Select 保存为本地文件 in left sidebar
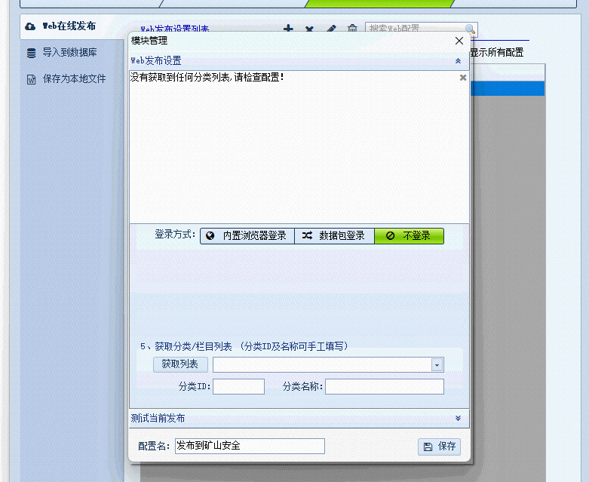The width and height of the screenshot is (589, 482). 73,78
